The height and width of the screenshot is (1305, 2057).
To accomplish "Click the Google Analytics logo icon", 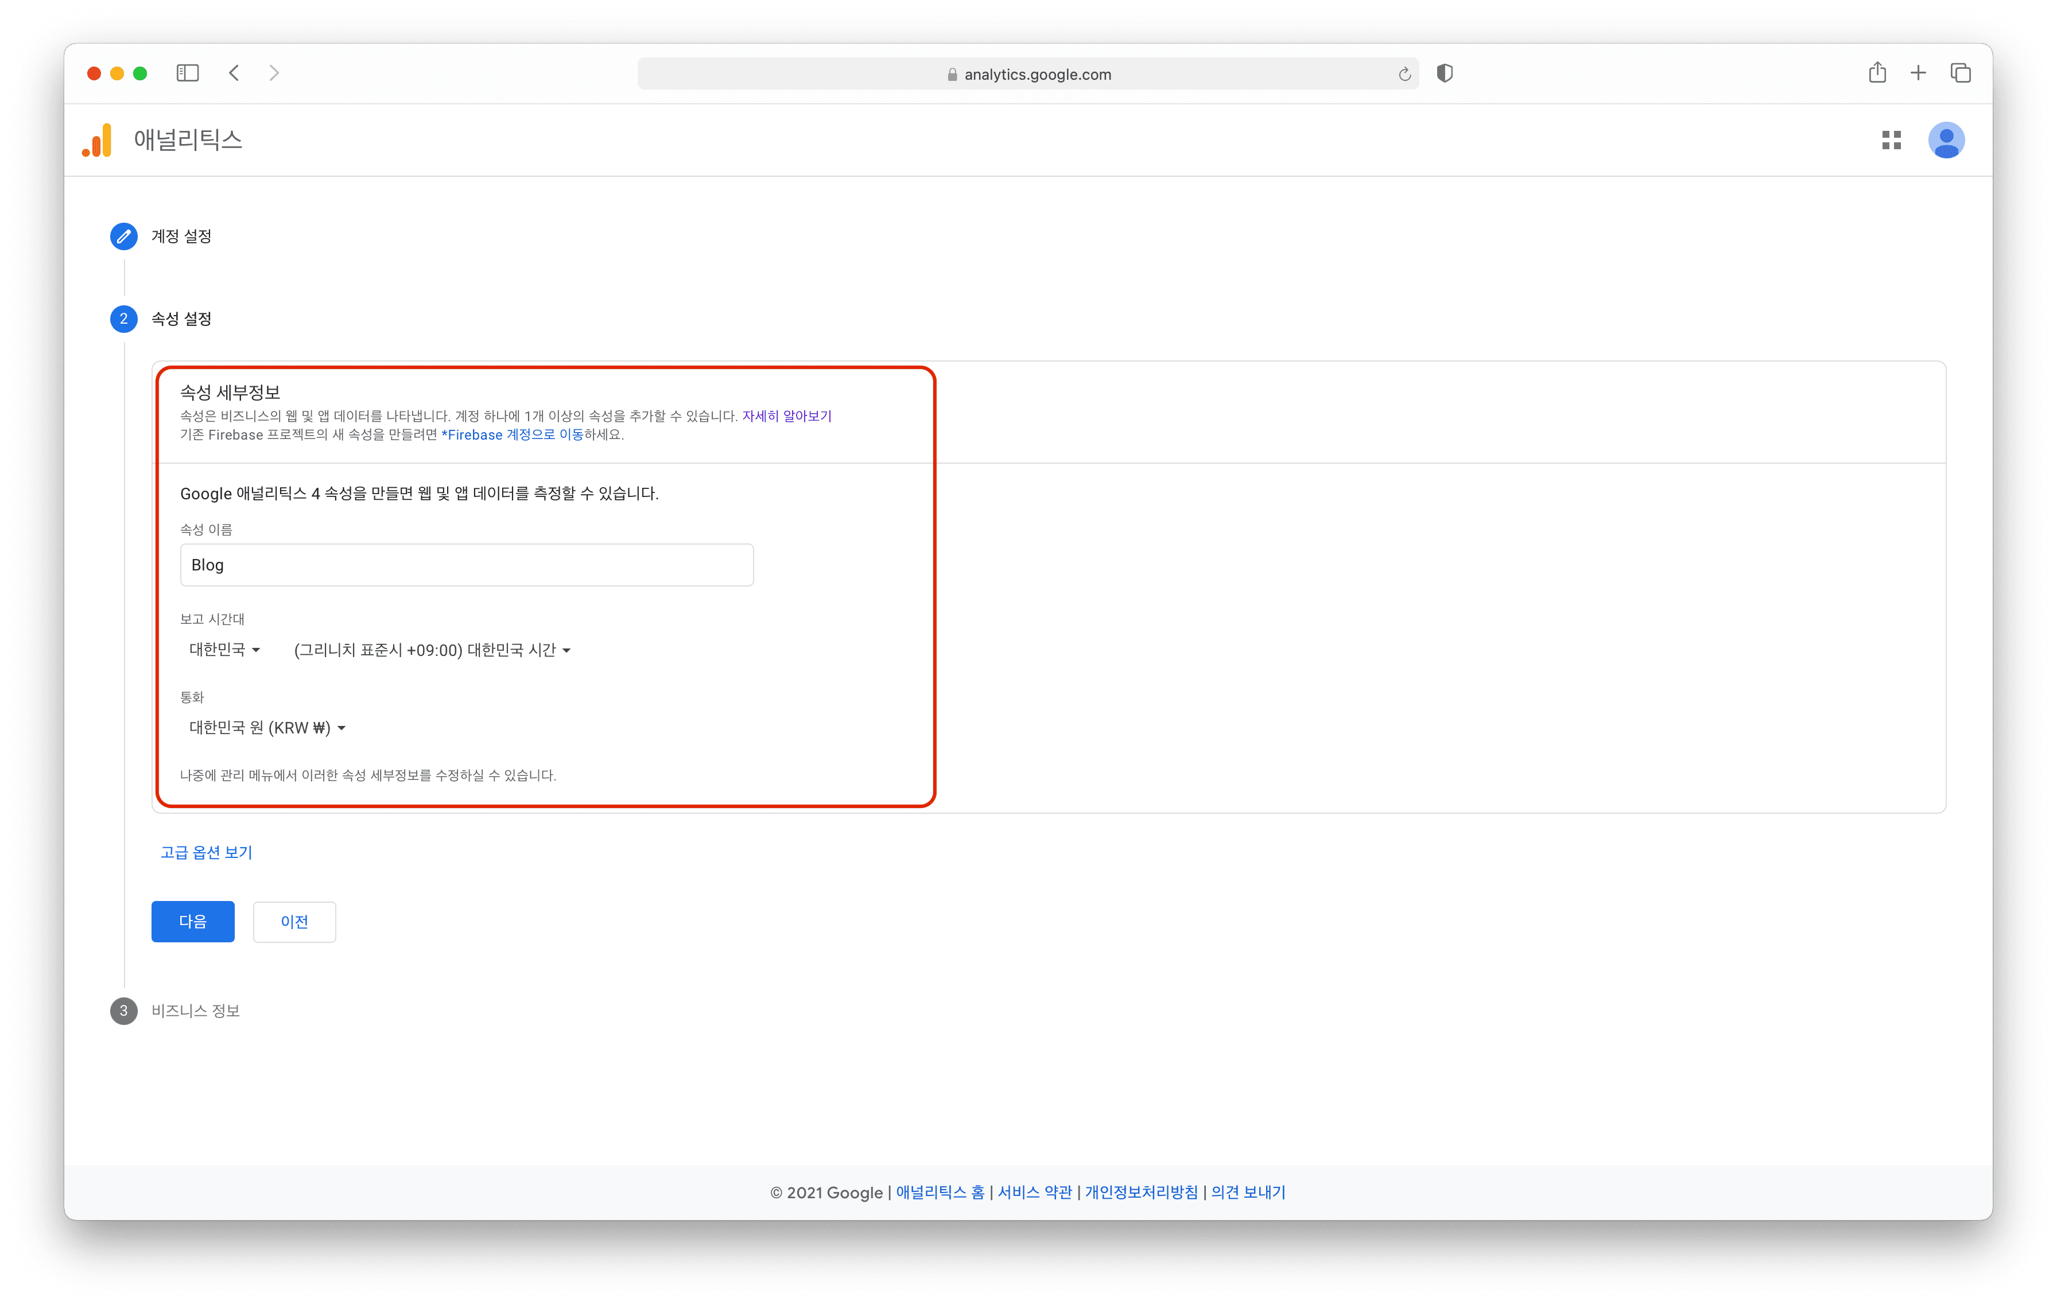I will point(98,140).
